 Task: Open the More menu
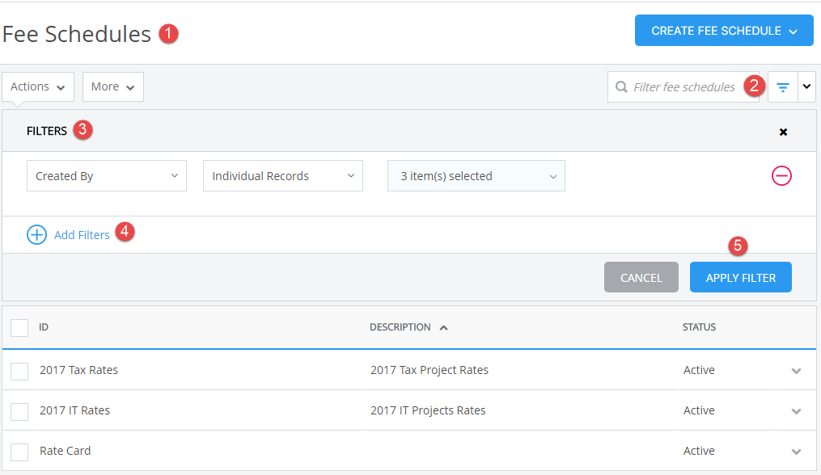click(x=112, y=86)
